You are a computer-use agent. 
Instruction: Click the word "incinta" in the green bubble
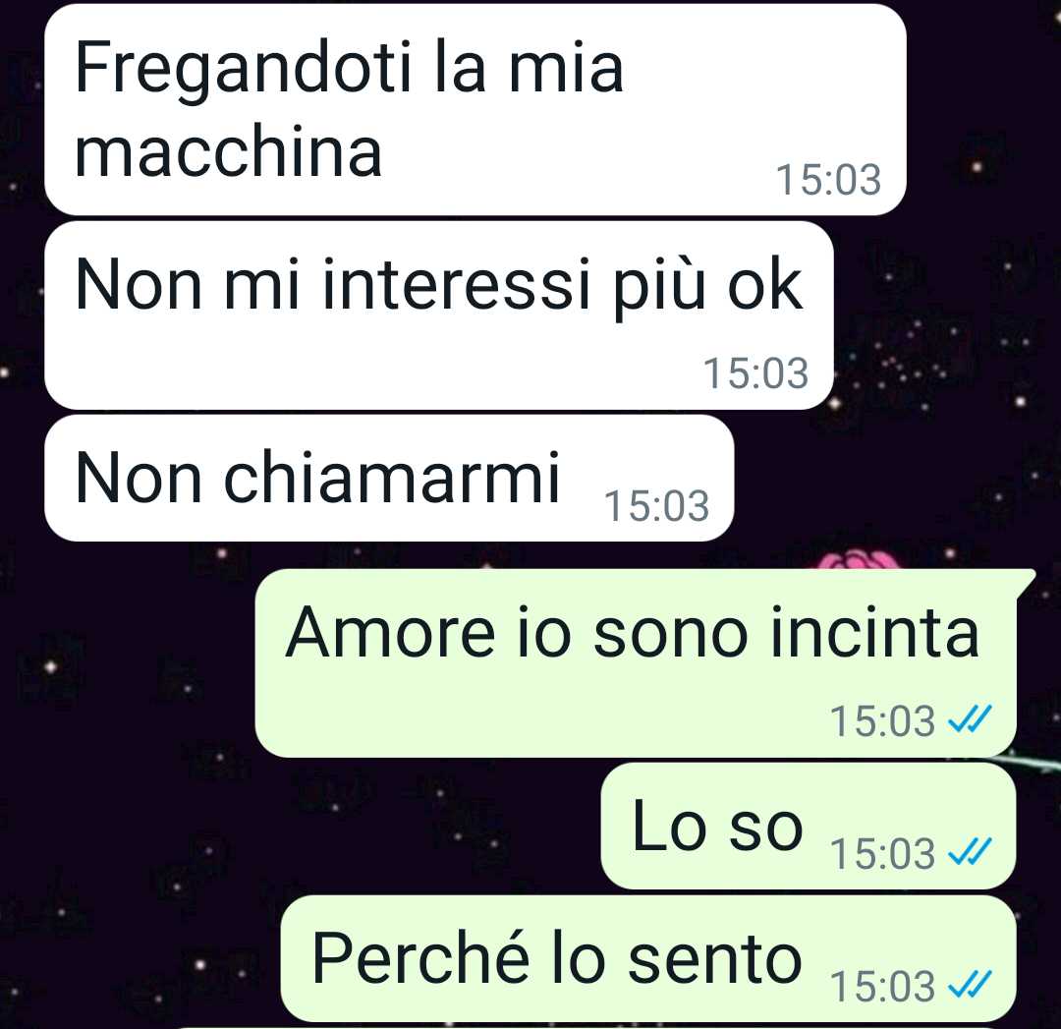875,632
